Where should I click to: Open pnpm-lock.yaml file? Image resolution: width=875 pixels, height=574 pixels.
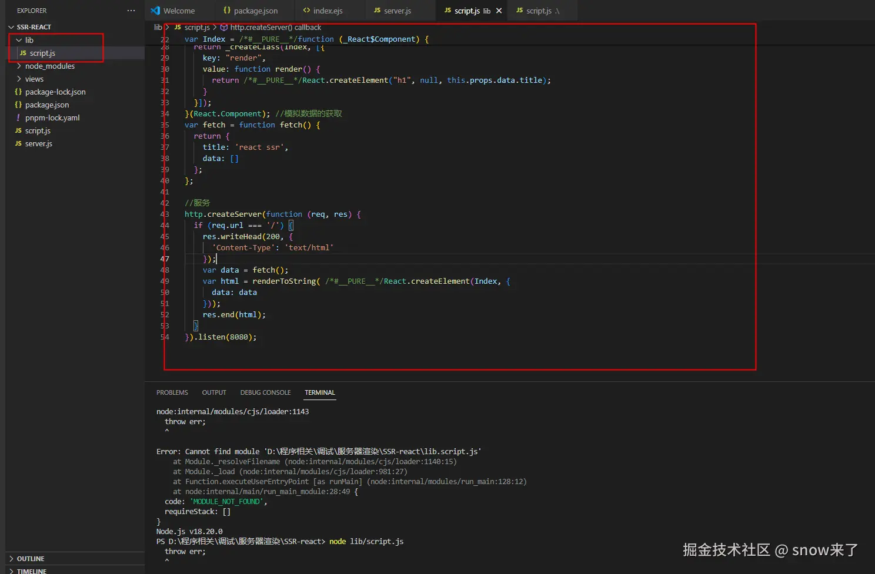52,118
